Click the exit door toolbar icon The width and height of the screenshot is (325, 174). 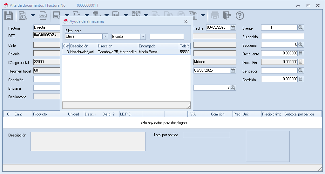[227, 15]
